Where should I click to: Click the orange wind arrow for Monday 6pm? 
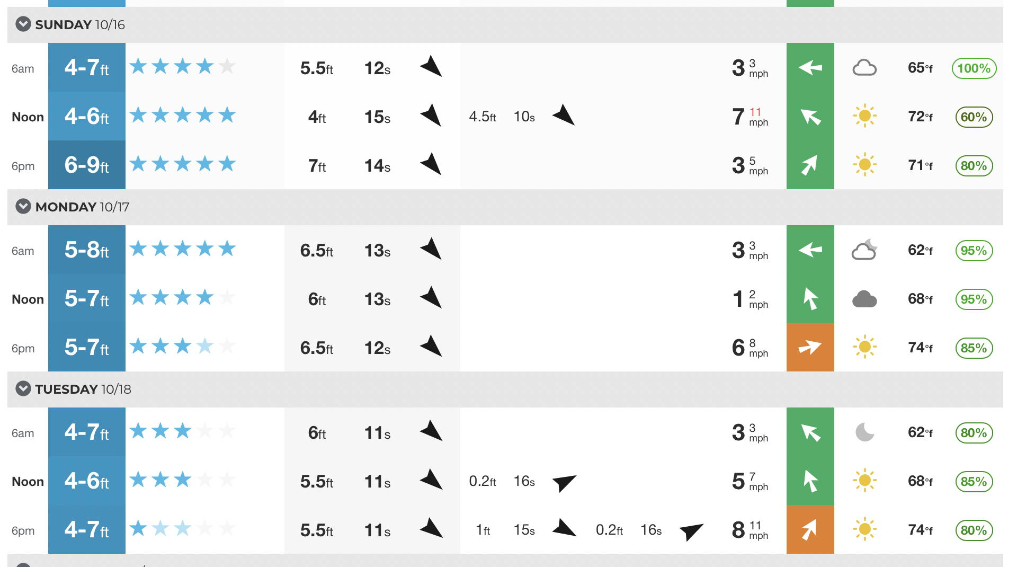(810, 348)
